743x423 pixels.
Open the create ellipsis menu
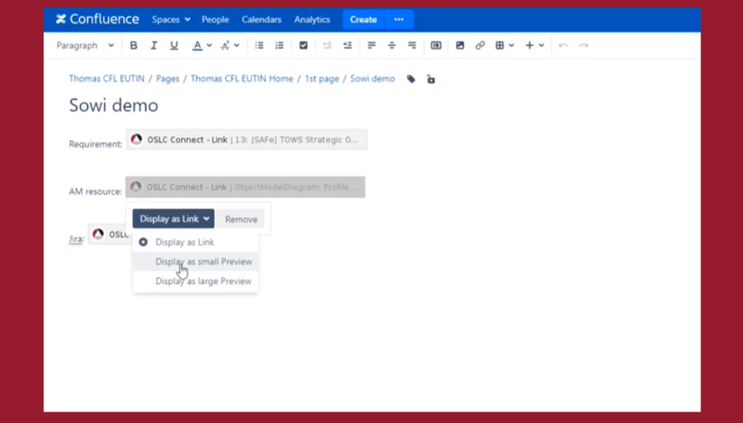click(399, 20)
